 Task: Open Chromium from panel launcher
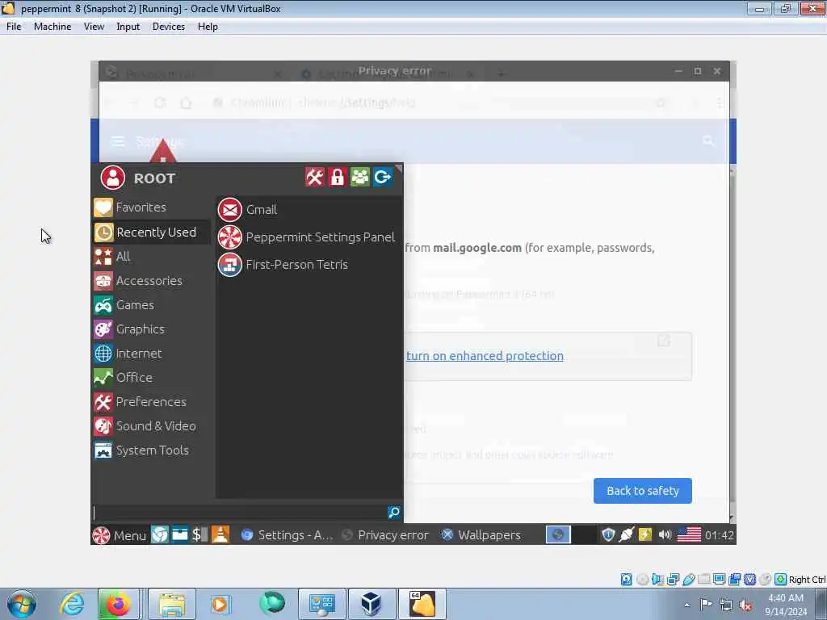click(159, 534)
